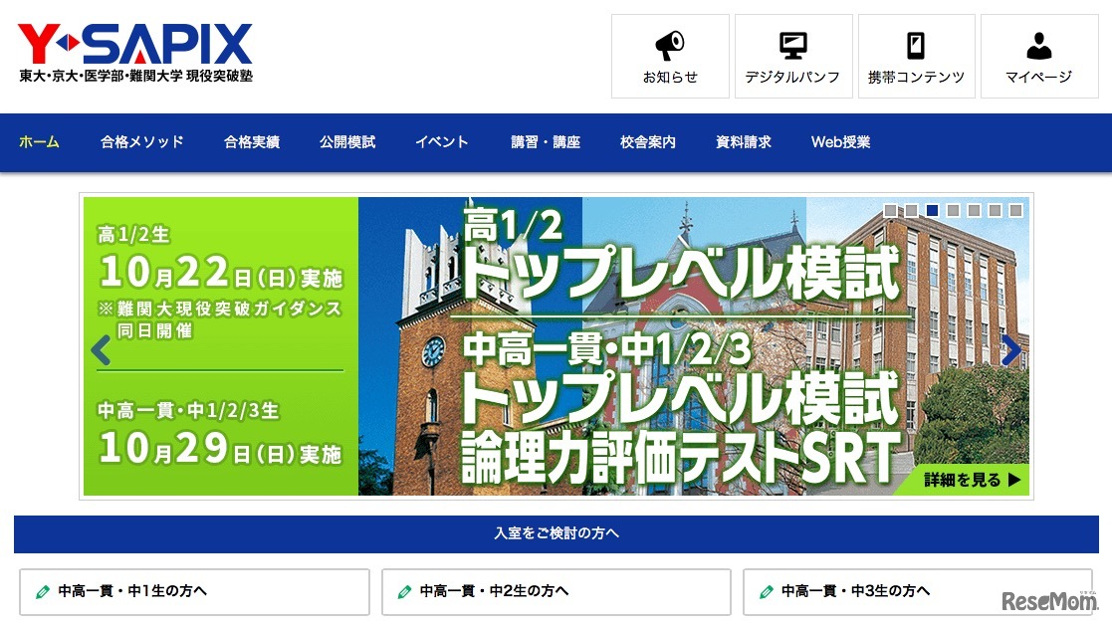Image resolution: width=1112 pixels, height=624 pixels.
Task: Open 中高一貫・中3生の方へ link
Action: point(918,591)
